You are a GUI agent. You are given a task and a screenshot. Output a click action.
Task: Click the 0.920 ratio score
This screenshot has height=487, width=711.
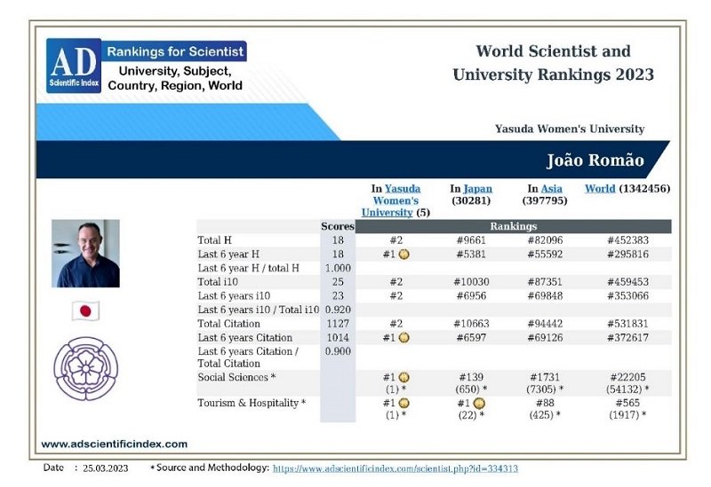tap(338, 310)
